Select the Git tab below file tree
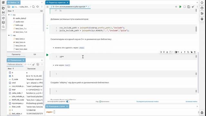 click(35, 54)
